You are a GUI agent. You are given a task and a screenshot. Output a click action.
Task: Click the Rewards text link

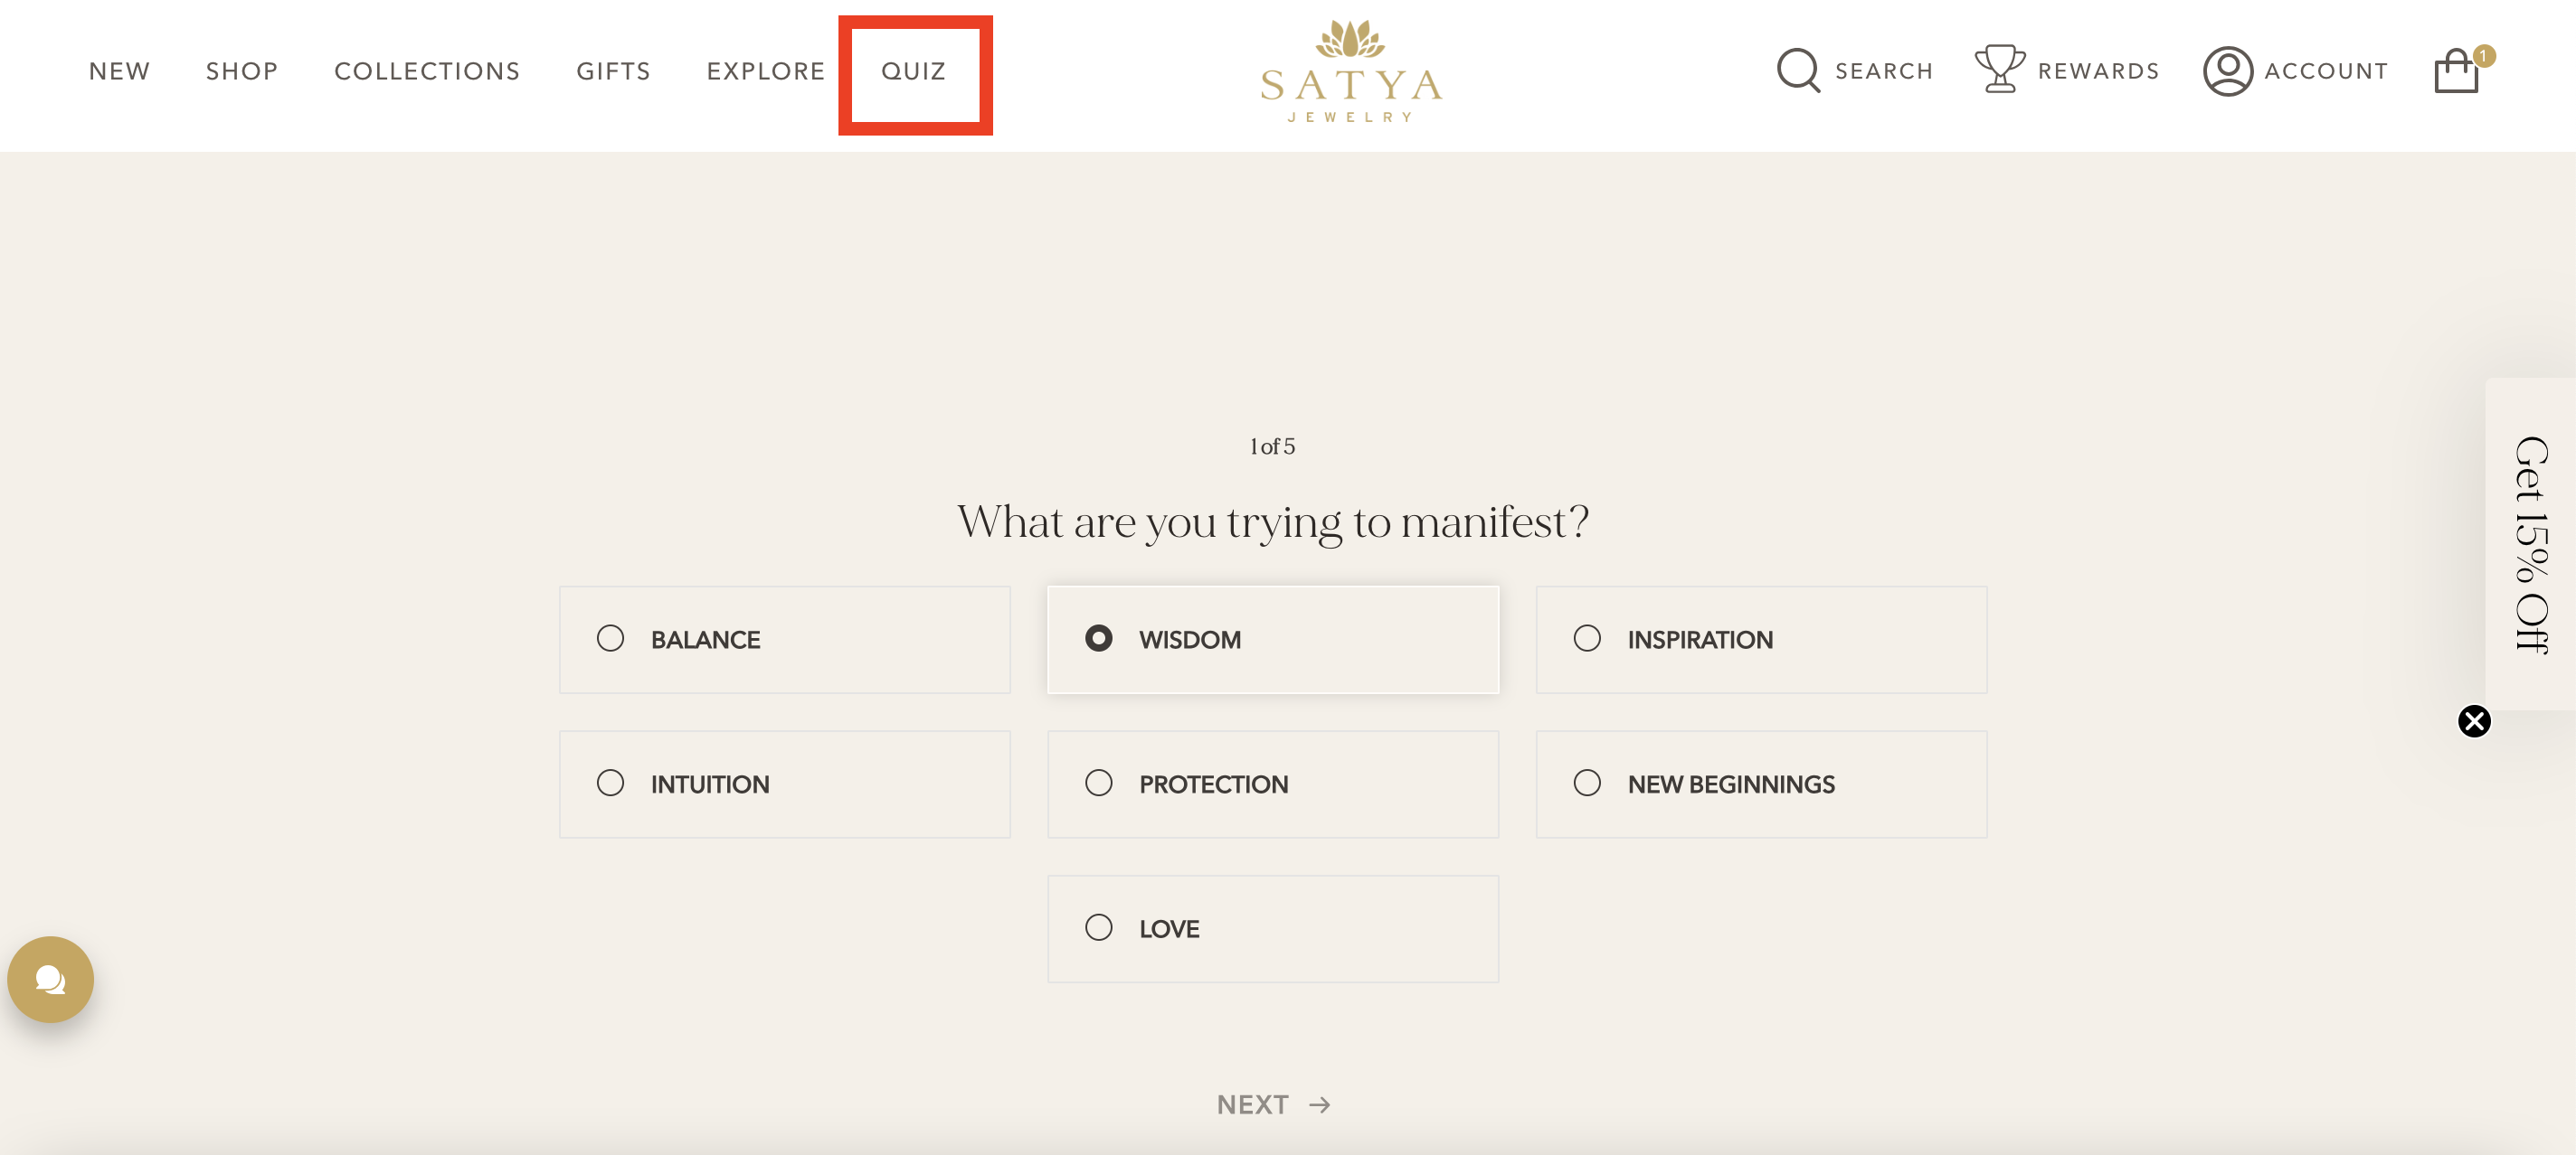[x=2098, y=70]
